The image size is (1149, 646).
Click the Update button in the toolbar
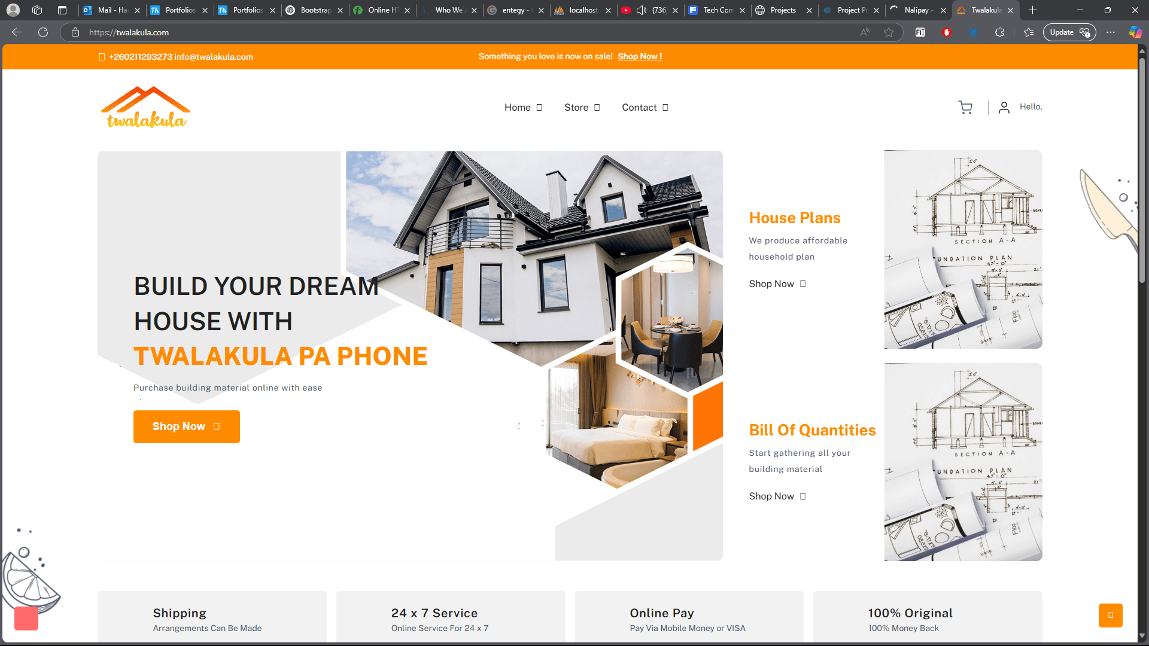point(1069,32)
